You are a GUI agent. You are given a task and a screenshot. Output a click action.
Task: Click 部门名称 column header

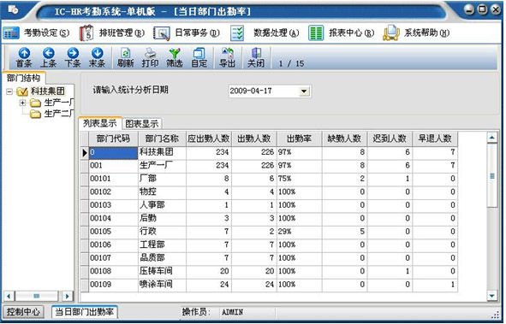point(162,138)
